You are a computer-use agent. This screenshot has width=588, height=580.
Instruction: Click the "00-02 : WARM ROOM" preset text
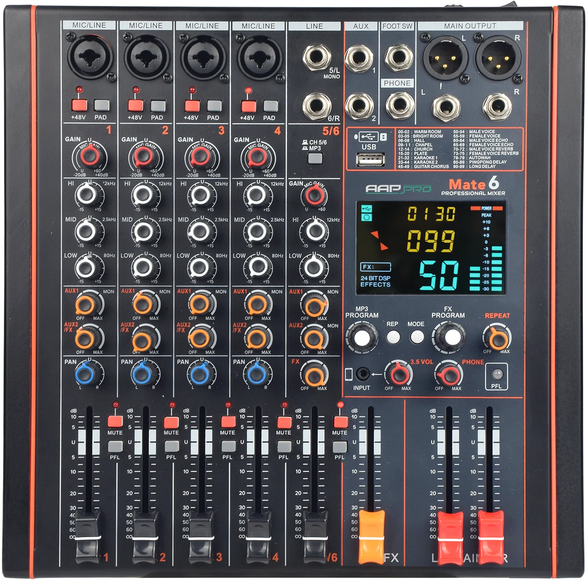420,132
